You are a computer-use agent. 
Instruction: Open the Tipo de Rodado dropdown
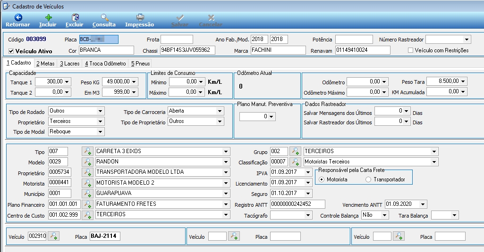point(100,111)
